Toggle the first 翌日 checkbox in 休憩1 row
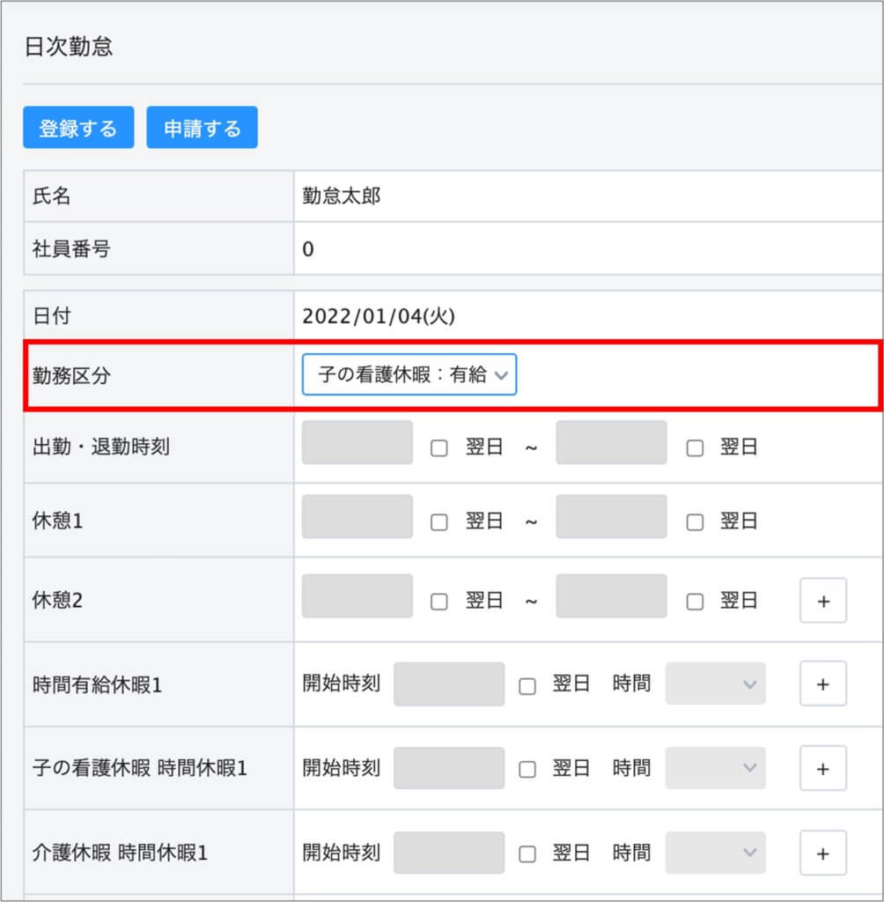Screen dimensions: 884x902 click(x=438, y=521)
